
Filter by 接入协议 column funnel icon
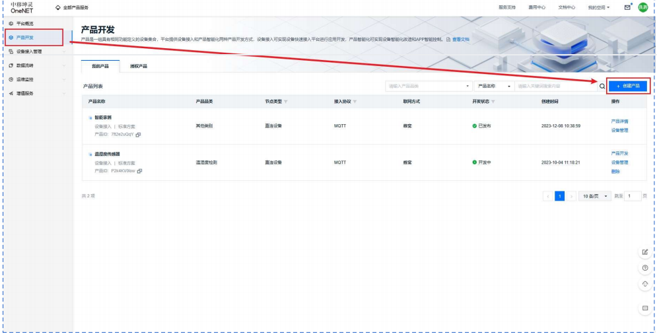click(355, 102)
